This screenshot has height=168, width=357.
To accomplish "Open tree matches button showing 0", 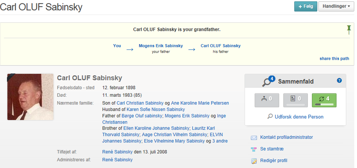I will point(267,100).
